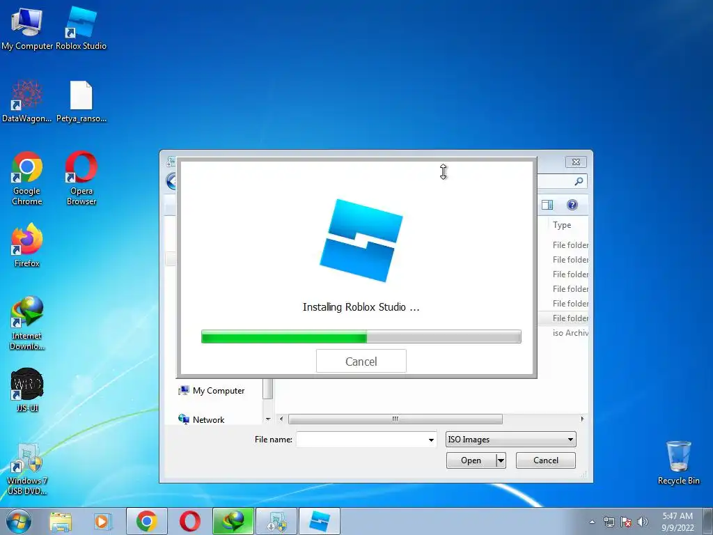The height and width of the screenshot is (535, 713).
Task: Open Roblox Studio desktop shortcut
Action: tap(81, 28)
